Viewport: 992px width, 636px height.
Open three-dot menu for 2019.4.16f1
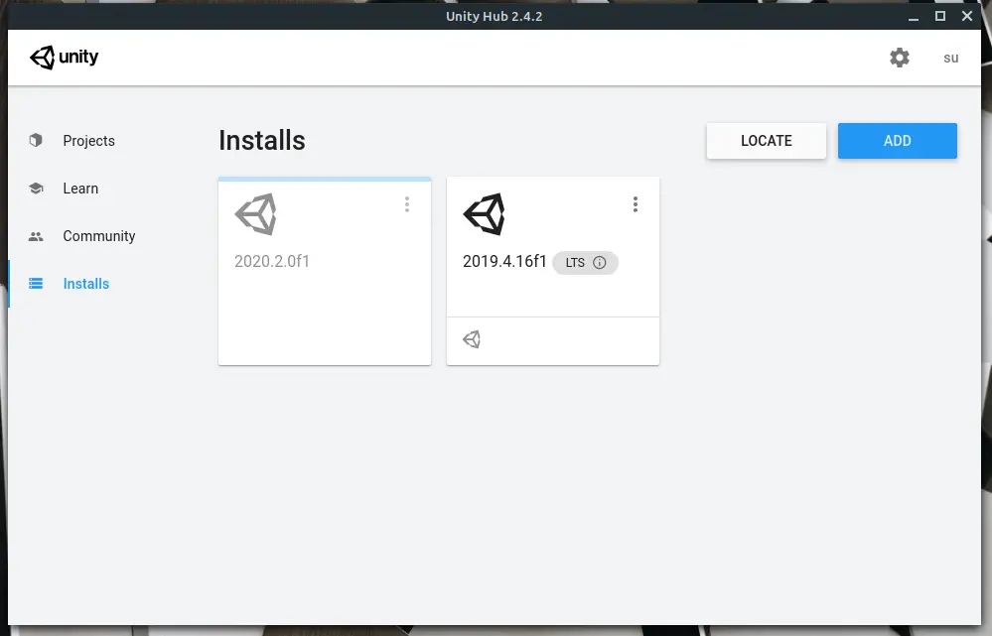pyautogui.click(x=636, y=204)
